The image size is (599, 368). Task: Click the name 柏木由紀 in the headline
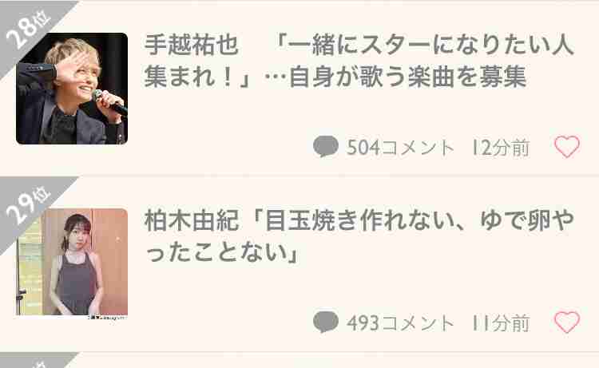[x=192, y=220]
